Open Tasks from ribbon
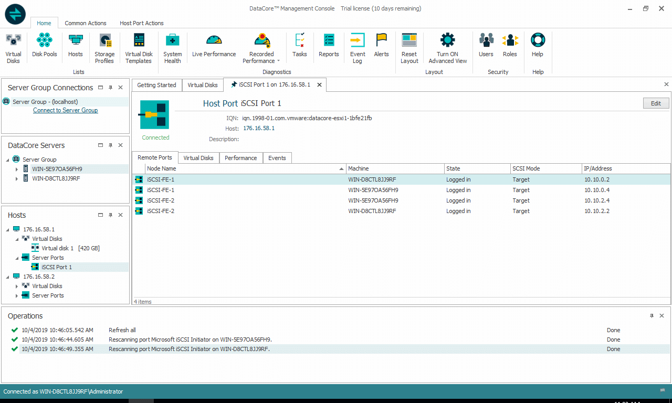This screenshot has width=672, height=403. pyautogui.click(x=300, y=45)
